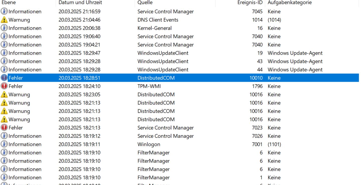363x185 pixels.
Task: Select the event ID 7026 cell
Action: point(257,136)
